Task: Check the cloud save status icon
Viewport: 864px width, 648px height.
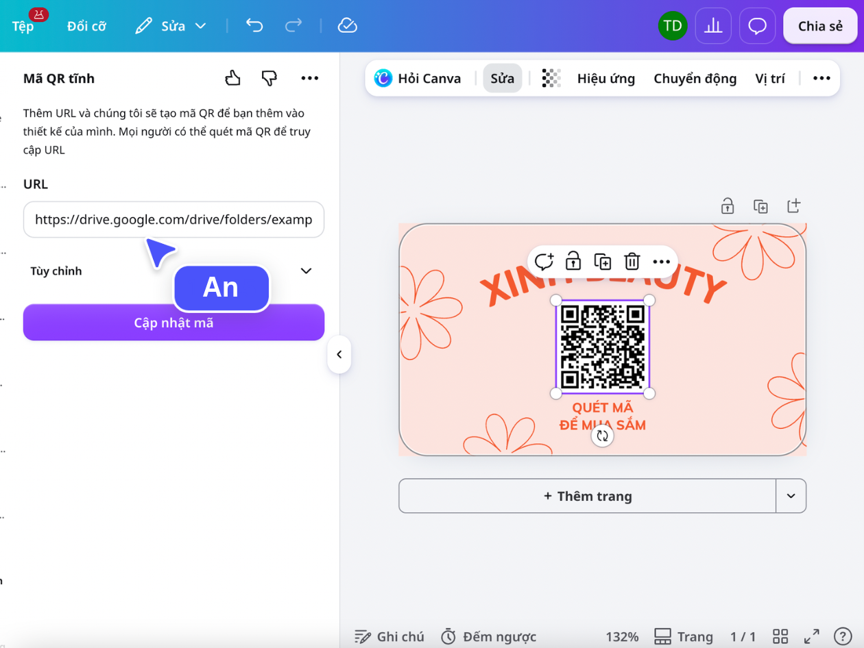Action: click(x=348, y=26)
